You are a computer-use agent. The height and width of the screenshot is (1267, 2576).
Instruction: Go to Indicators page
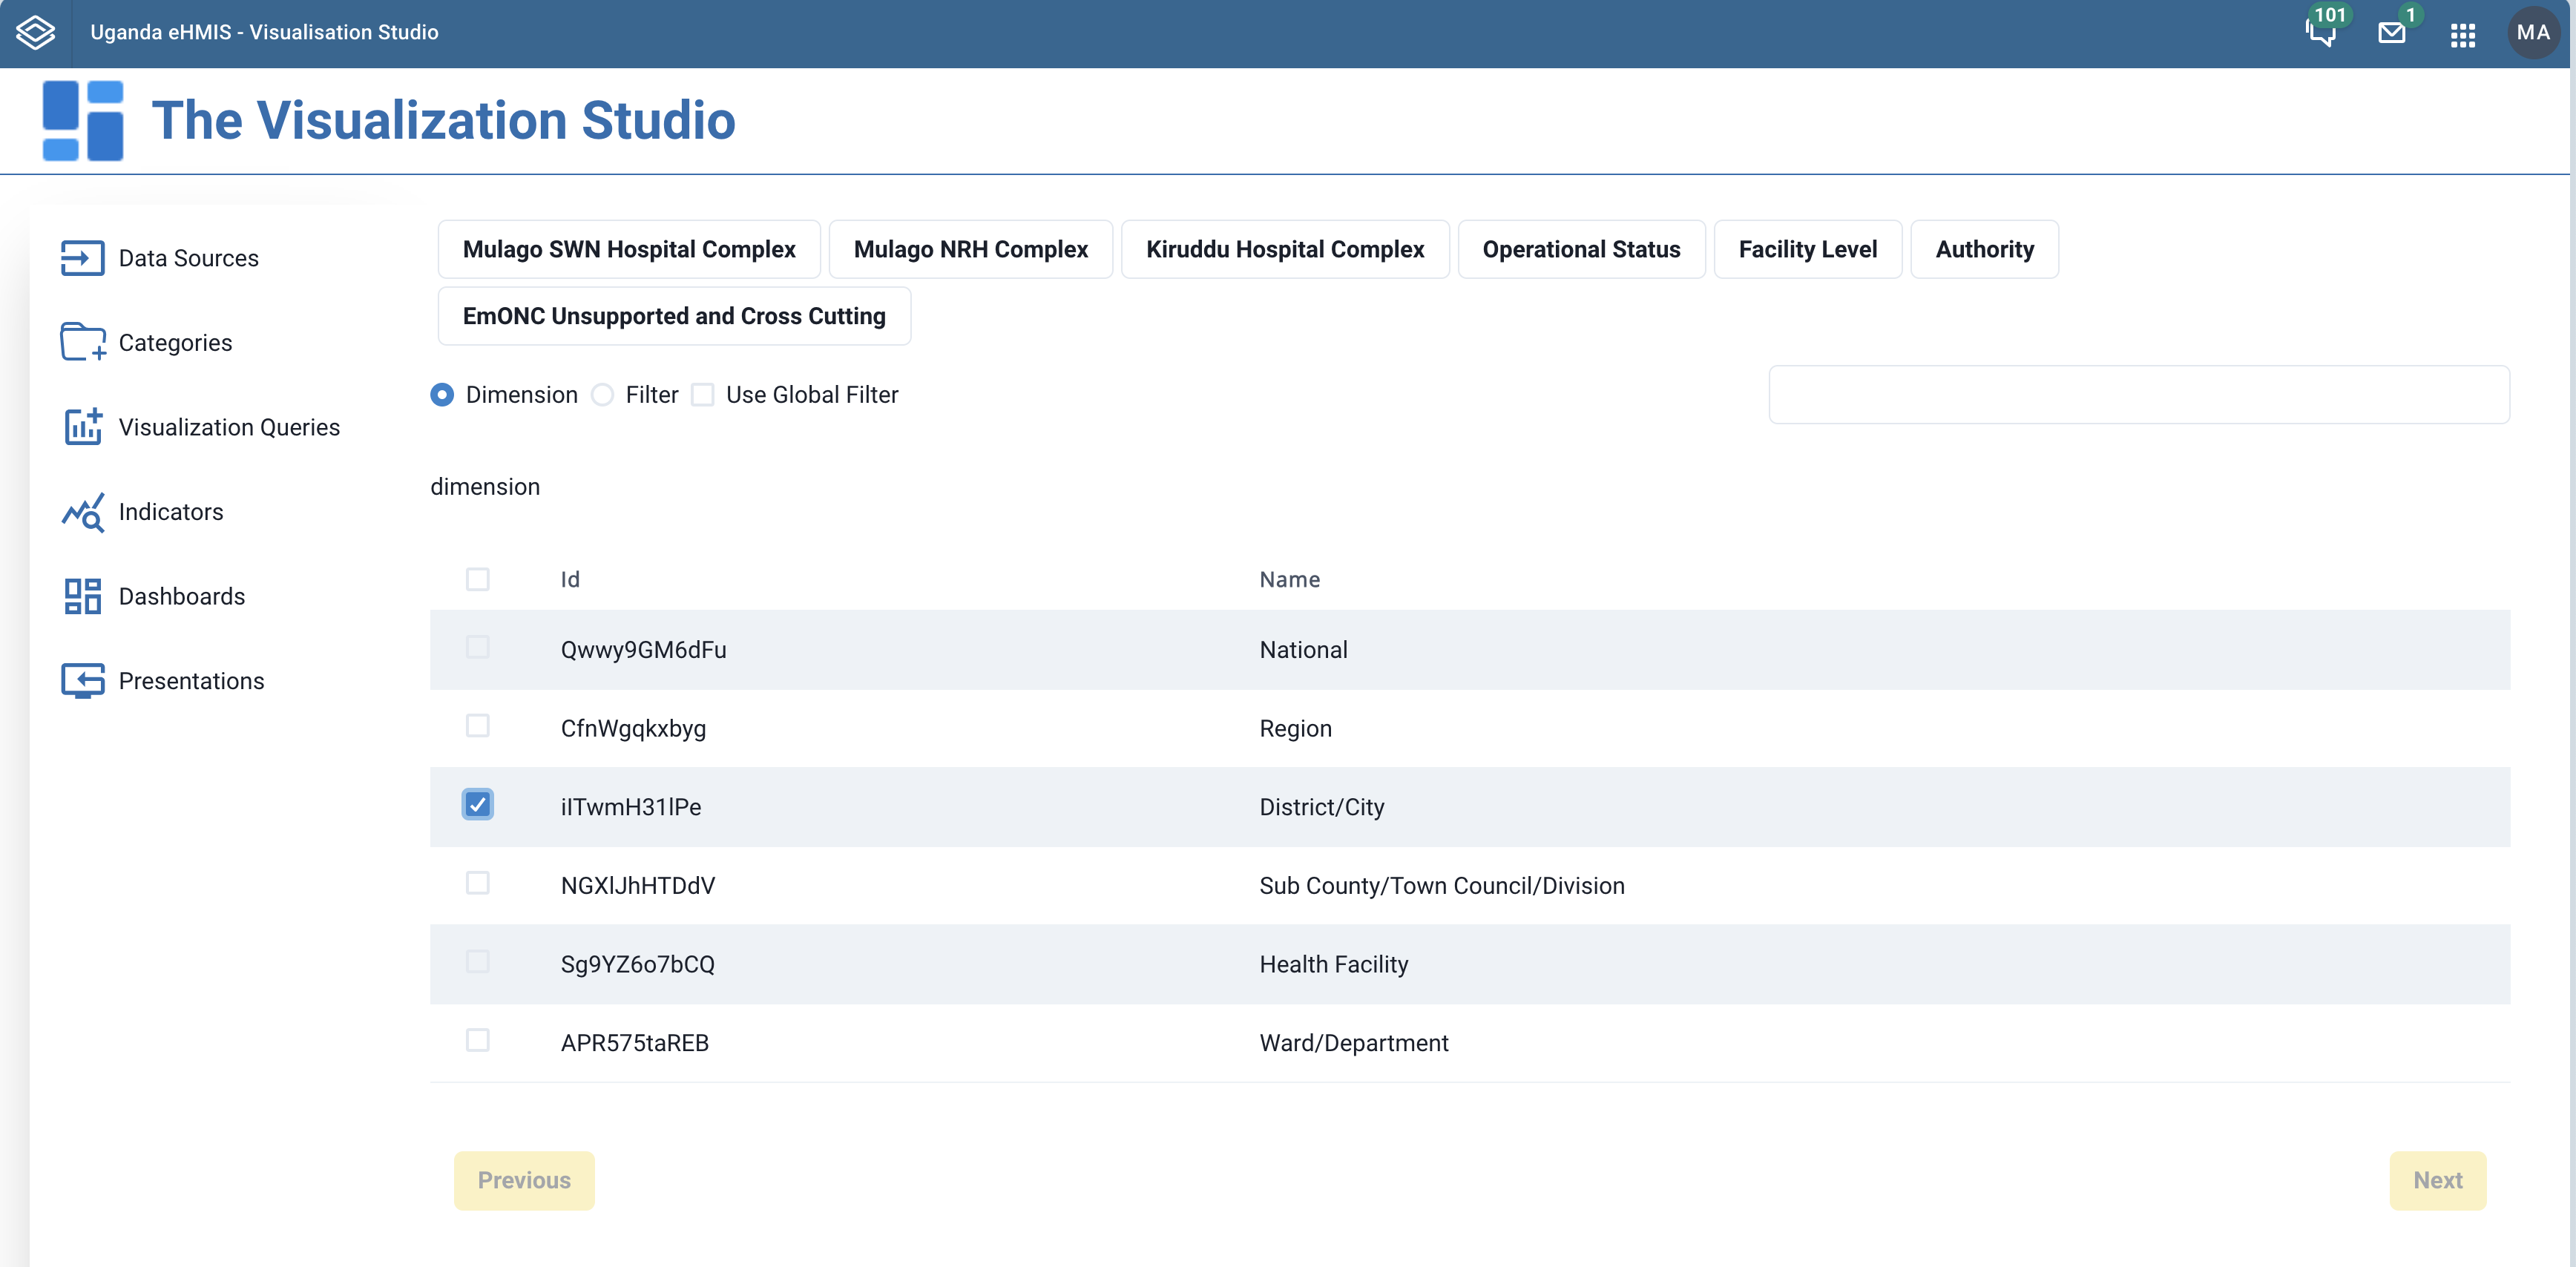click(x=171, y=512)
